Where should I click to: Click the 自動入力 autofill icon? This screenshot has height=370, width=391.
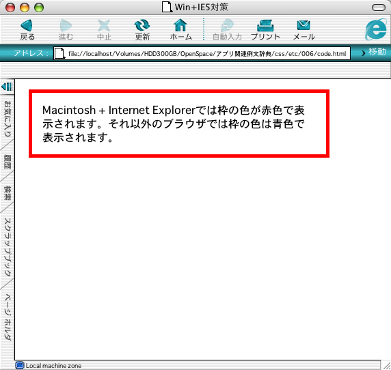pyautogui.click(x=227, y=25)
